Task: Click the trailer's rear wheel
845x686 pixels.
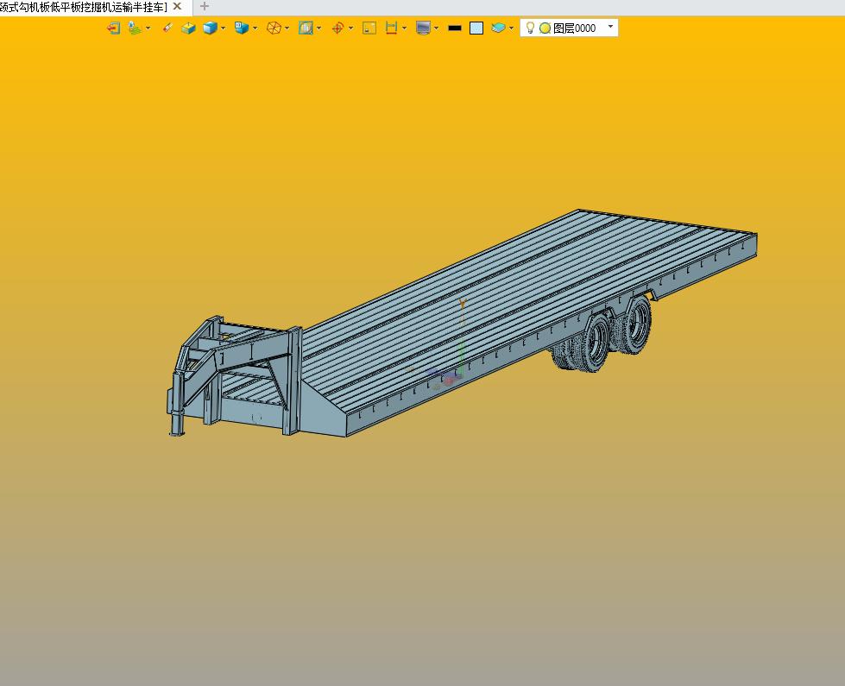Action: click(638, 325)
